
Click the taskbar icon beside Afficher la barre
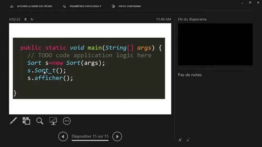(x=12, y=7)
